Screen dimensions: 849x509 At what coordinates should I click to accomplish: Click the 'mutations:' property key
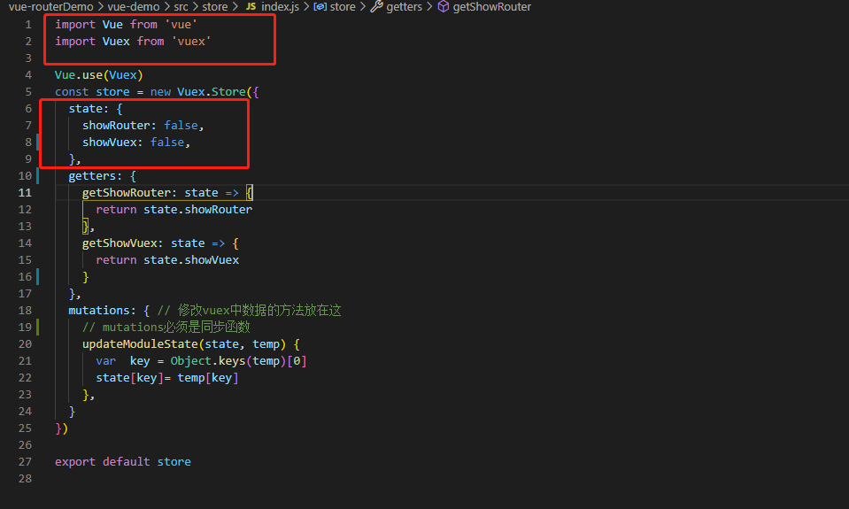click(102, 311)
